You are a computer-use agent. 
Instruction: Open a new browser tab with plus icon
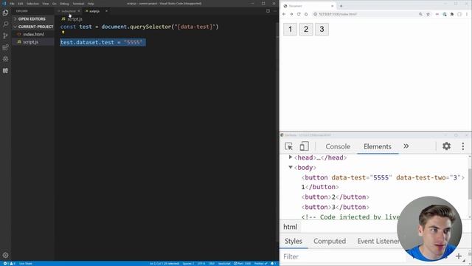(341, 6)
